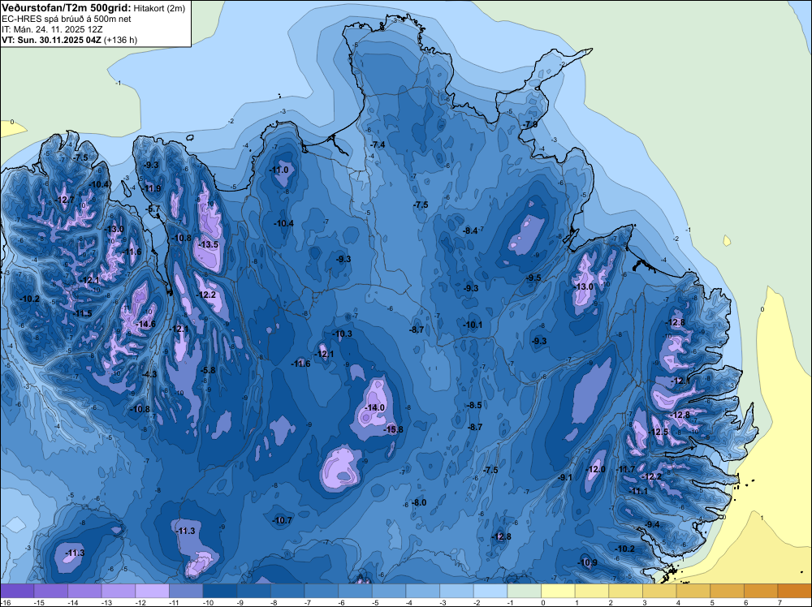Screen dimensions: 812x607
Task: Click the -15.8 temperature label
Action: pyautogui.click(x=393, y=429)
